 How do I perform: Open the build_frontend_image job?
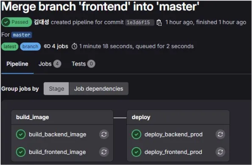(x=57, y=152)
